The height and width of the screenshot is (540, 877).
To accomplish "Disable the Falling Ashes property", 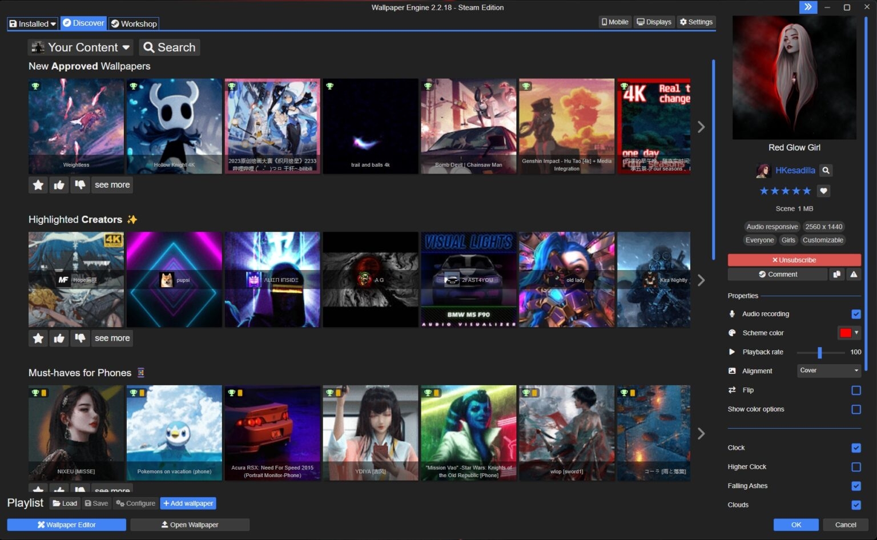I will point(855,486).
